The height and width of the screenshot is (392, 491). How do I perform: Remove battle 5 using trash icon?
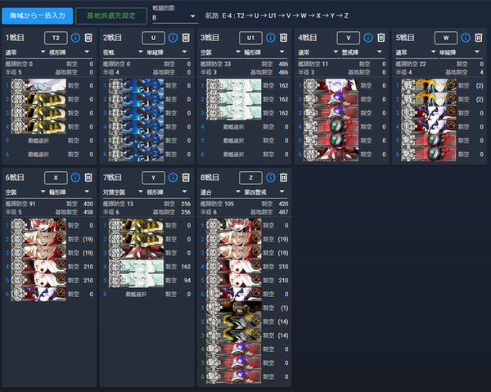click(x=479, y=38)
